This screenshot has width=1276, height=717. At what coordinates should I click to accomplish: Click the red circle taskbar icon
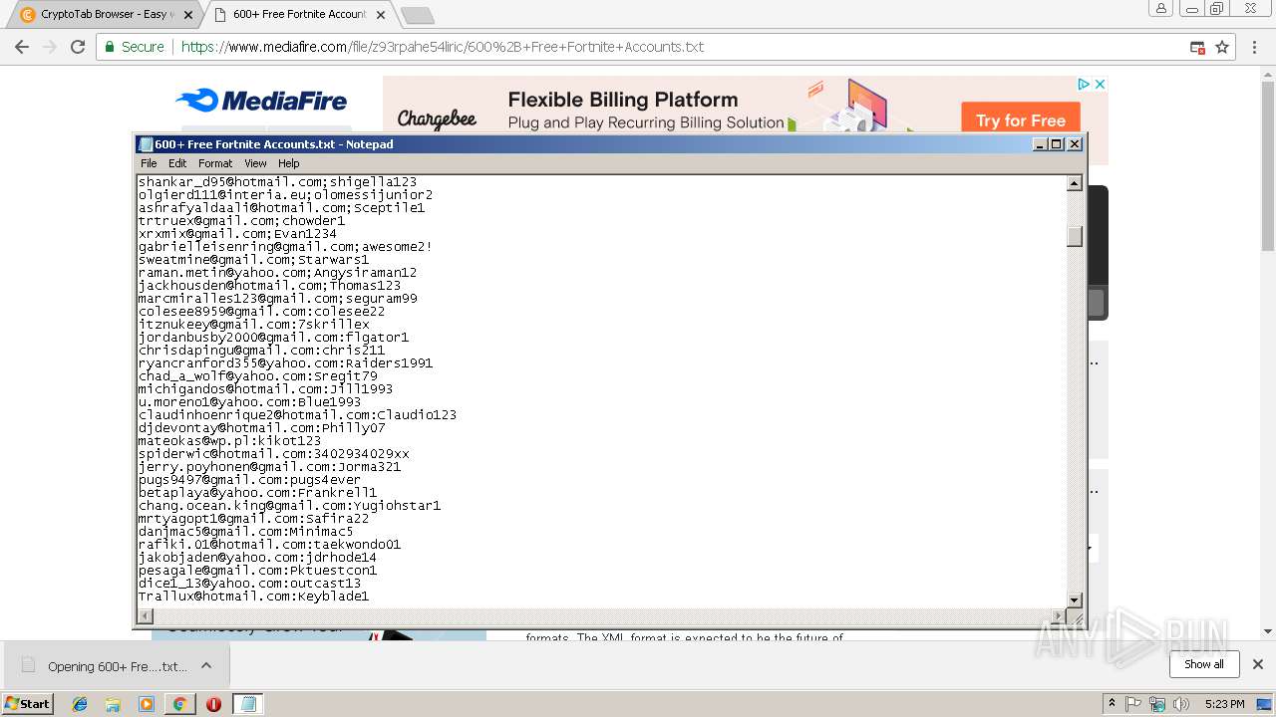click(x=213, y=704)
